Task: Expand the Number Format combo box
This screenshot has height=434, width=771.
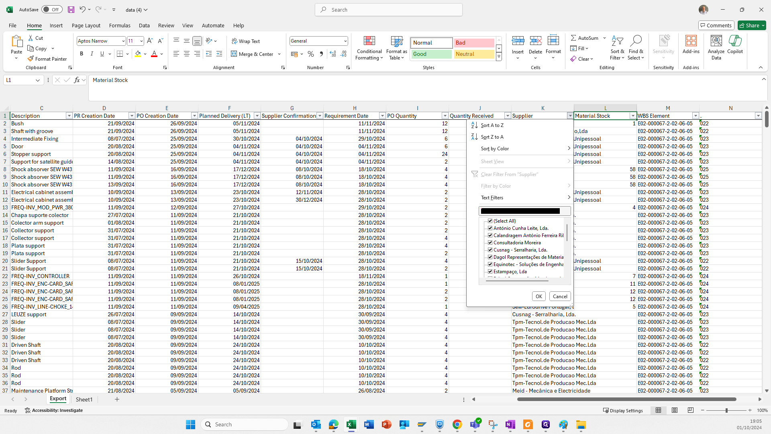Action: coord(345,41)
